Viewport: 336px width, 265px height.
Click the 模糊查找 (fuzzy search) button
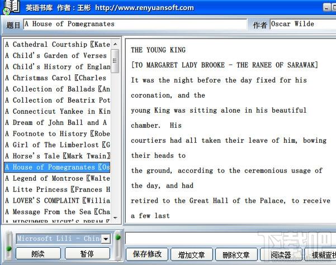320,254
